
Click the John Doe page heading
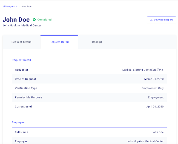[x=16, y=20]
